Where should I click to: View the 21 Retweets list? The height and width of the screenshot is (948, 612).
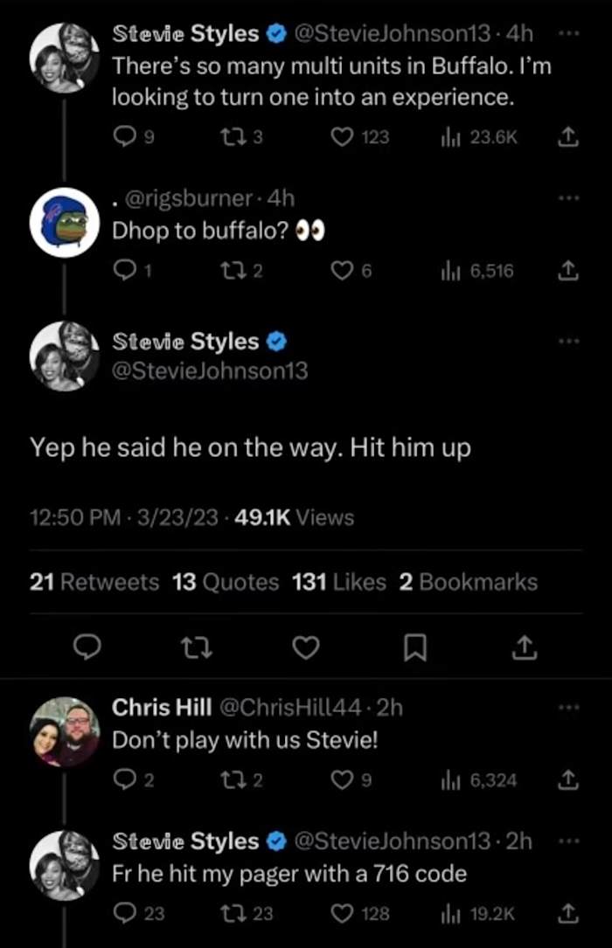94,581
